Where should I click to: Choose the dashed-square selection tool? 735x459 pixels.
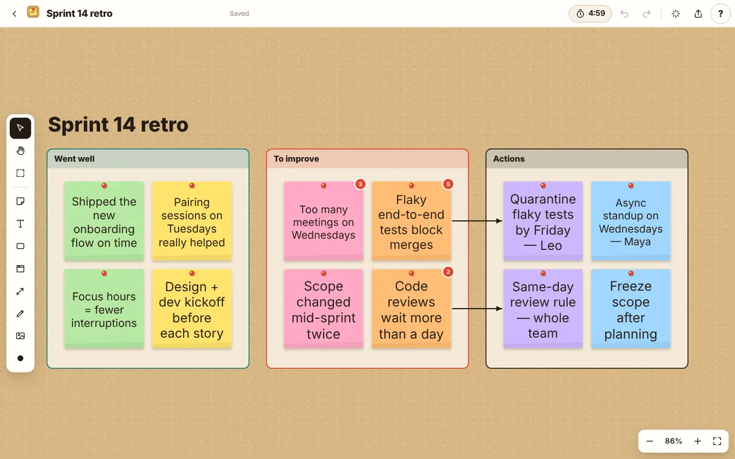[x=20, y=173]
